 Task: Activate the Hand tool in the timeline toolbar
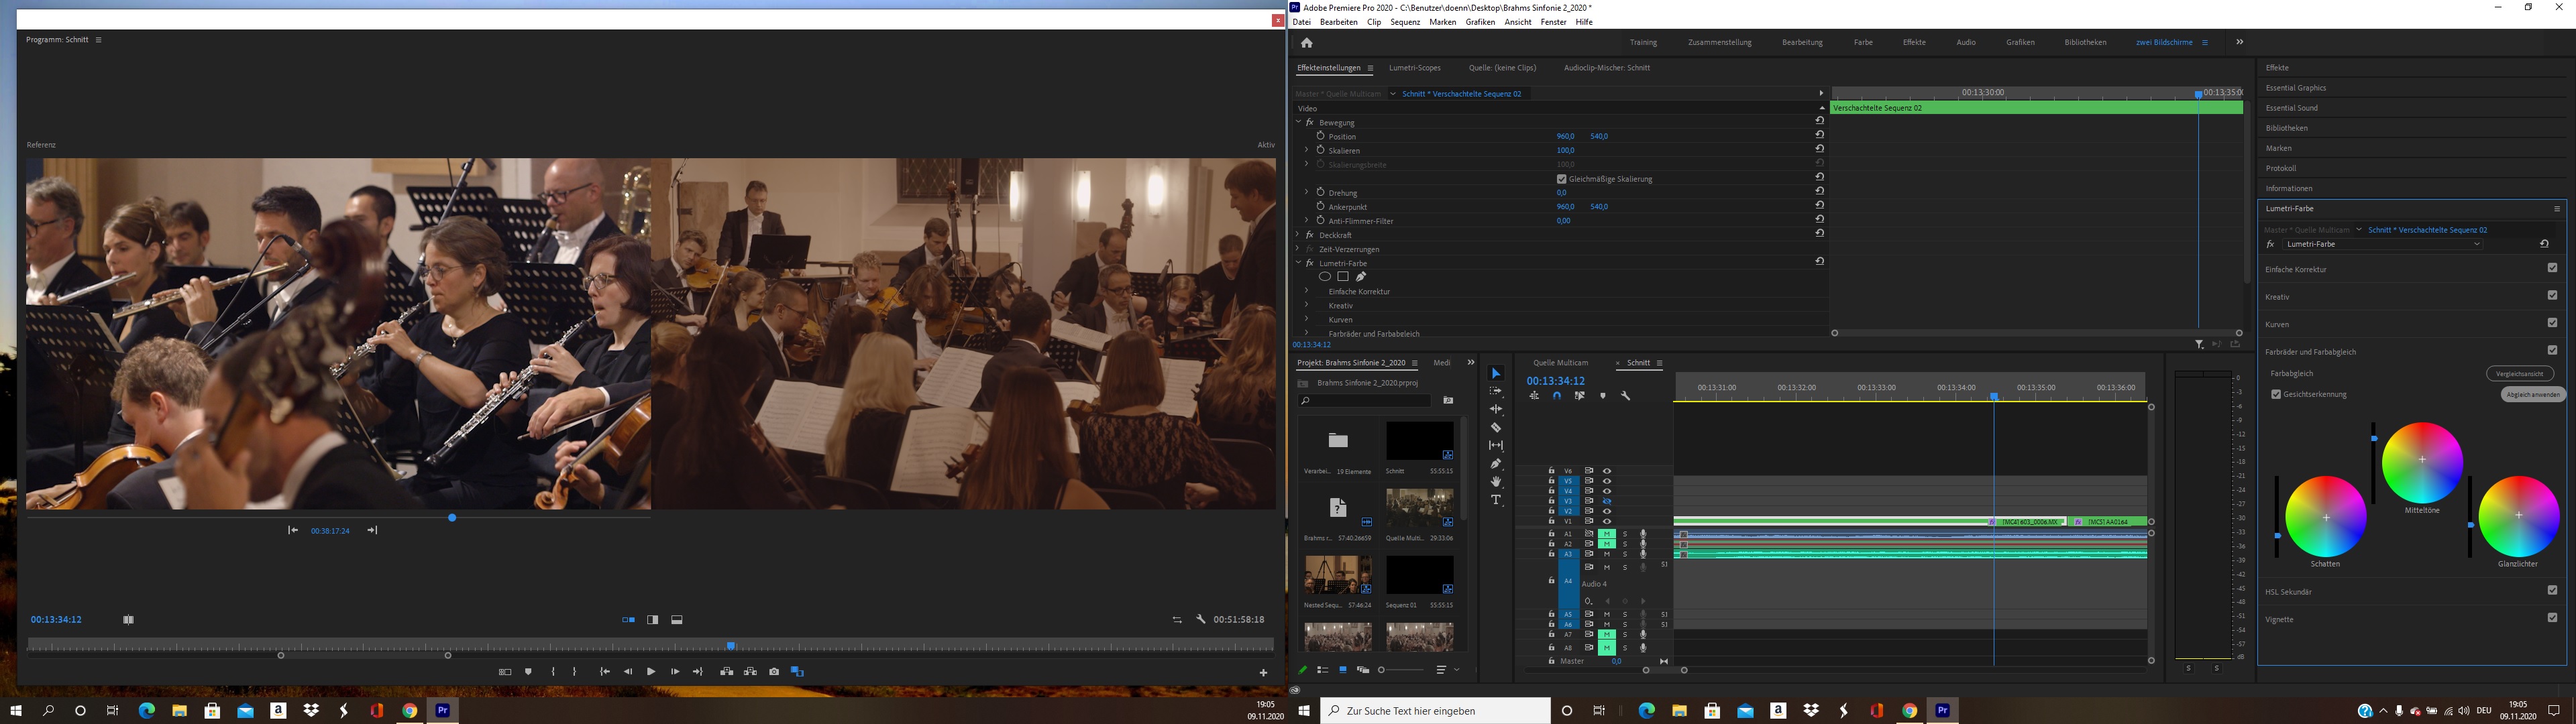point(1496,481)
